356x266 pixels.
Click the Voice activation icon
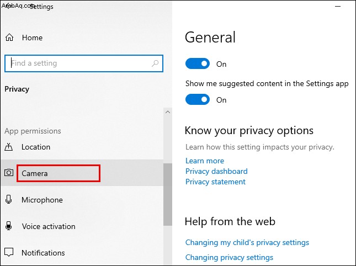tap(9, 226)
